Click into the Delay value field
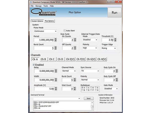The height and width of the screenshot is (113, 151). coord(44,71)
